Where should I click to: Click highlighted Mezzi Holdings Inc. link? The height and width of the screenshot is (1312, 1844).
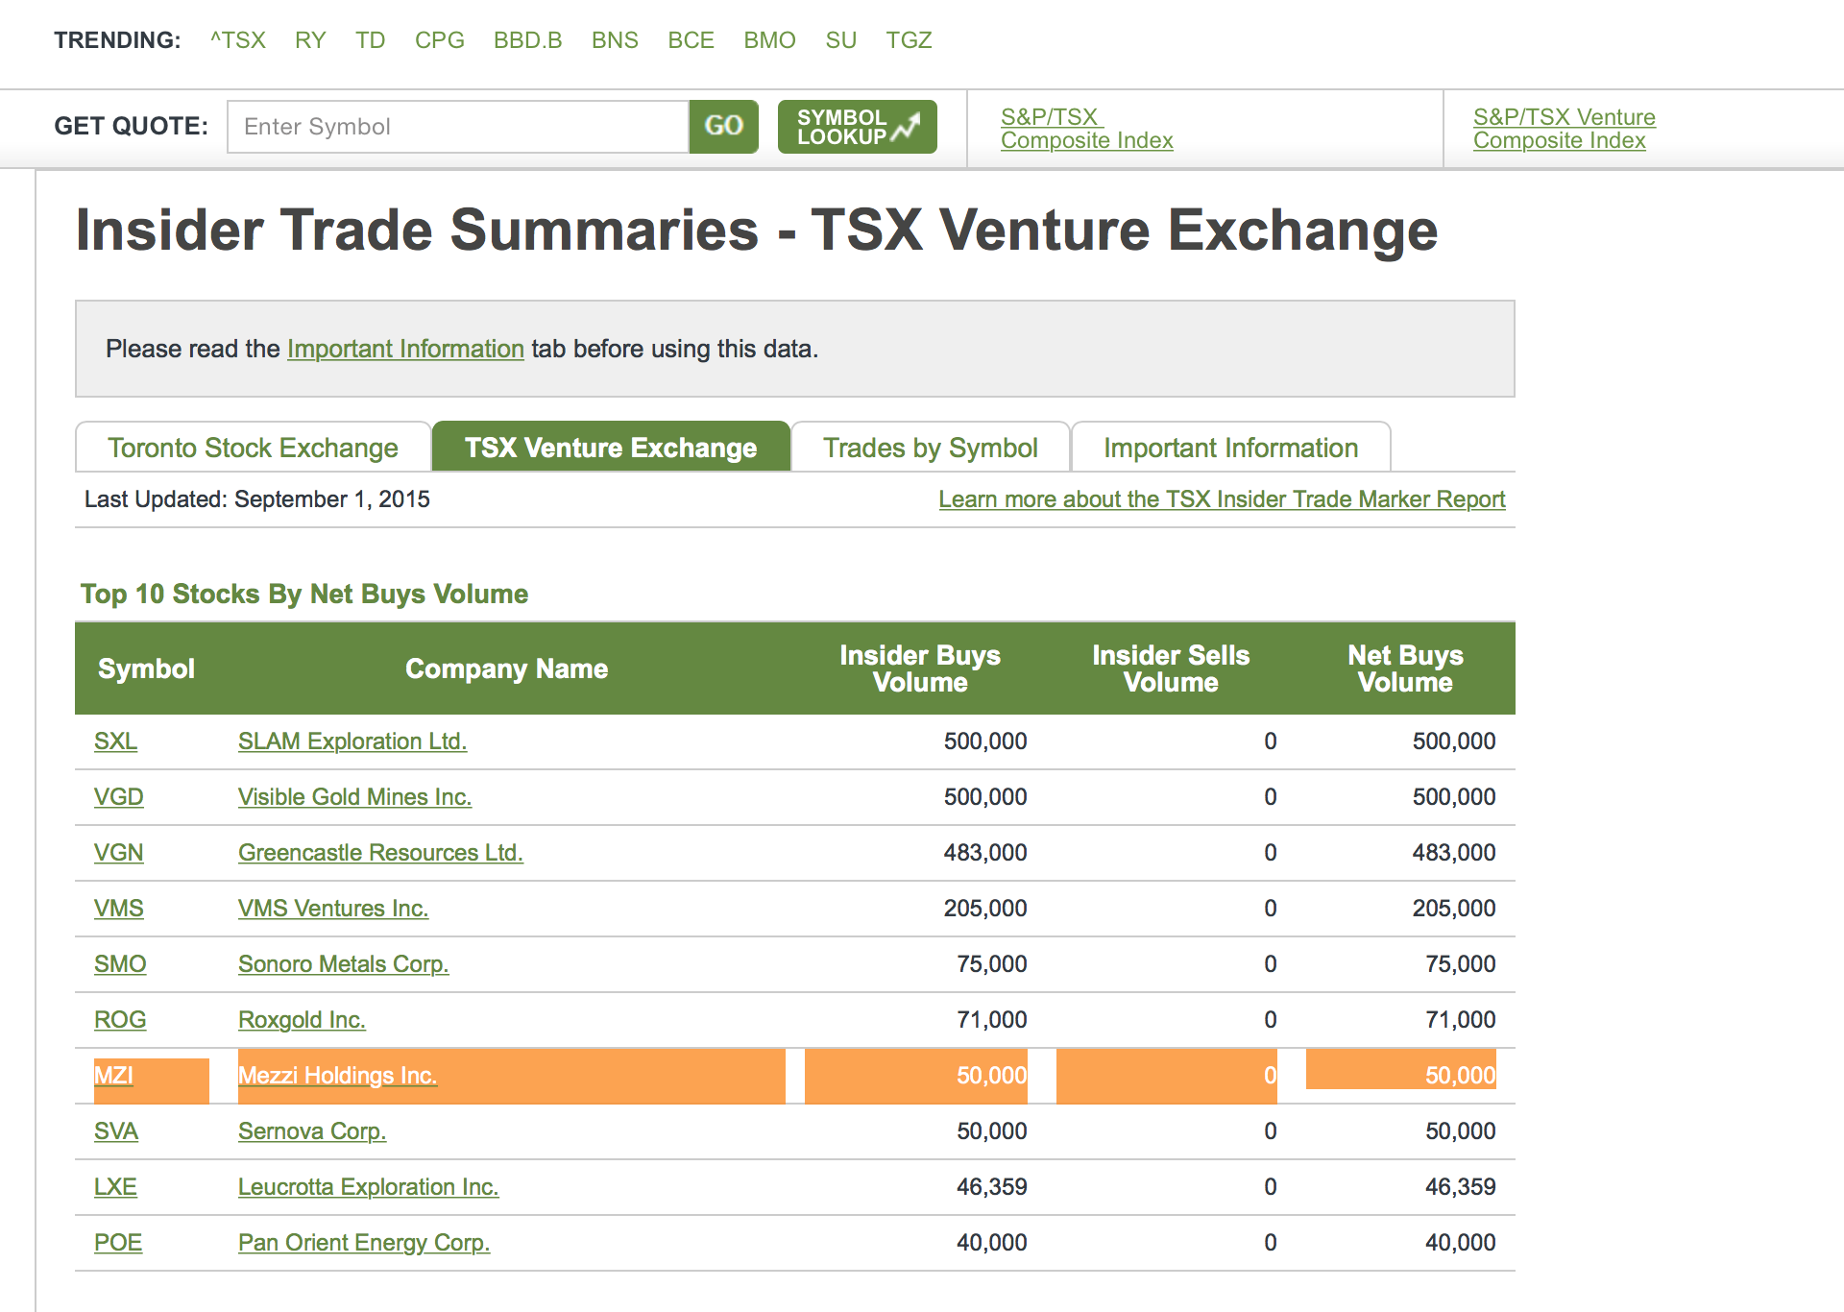337,1076
